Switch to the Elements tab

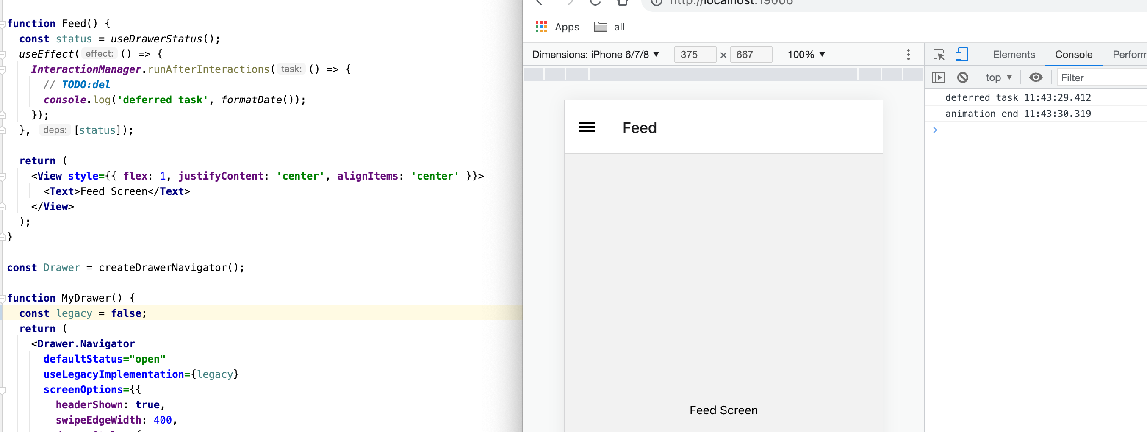point(1014,54)
